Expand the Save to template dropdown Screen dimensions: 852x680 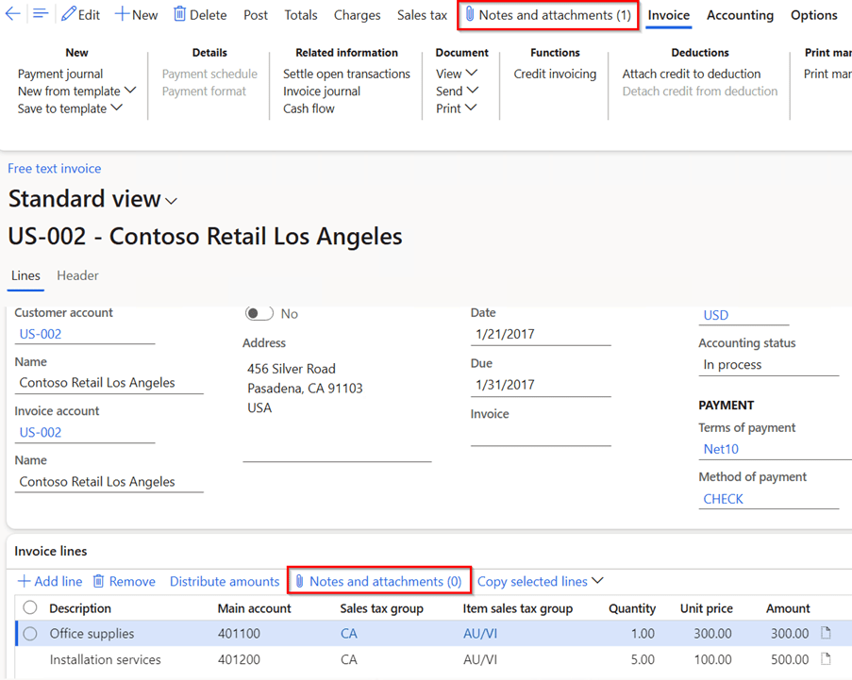click(x=116, y=108)
